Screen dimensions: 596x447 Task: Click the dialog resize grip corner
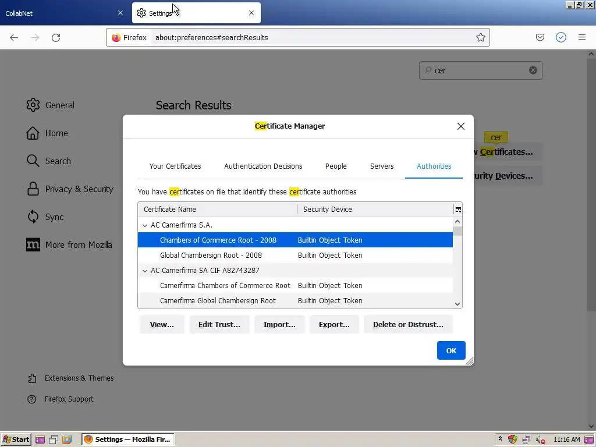(x=470, y=361)
